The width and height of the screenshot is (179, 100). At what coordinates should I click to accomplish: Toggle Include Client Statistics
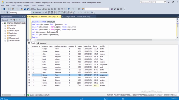pos(65,12)
